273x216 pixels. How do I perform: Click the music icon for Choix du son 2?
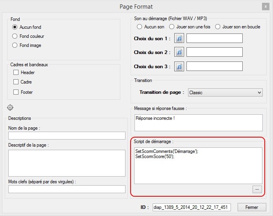(179, 52)
